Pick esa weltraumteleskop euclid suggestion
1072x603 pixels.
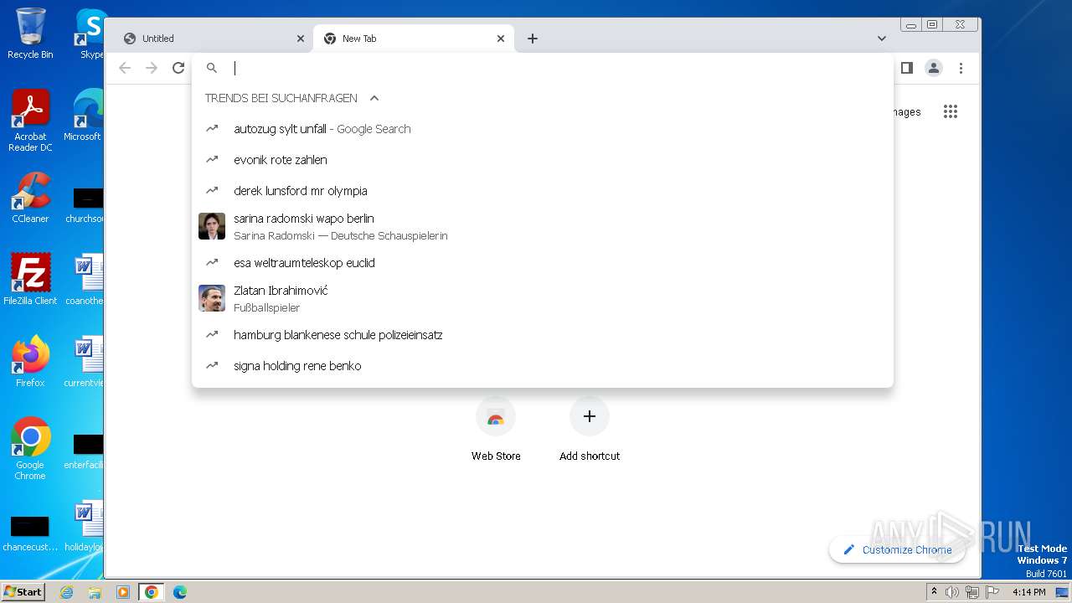click(543, 263)
